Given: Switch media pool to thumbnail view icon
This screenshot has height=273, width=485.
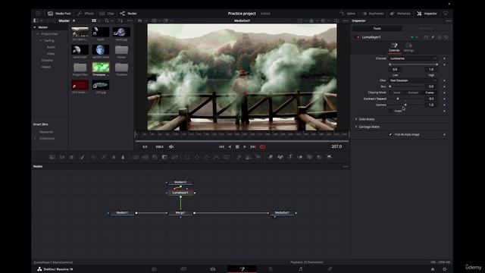Looking at the screenshot, I should click(94, 20).
